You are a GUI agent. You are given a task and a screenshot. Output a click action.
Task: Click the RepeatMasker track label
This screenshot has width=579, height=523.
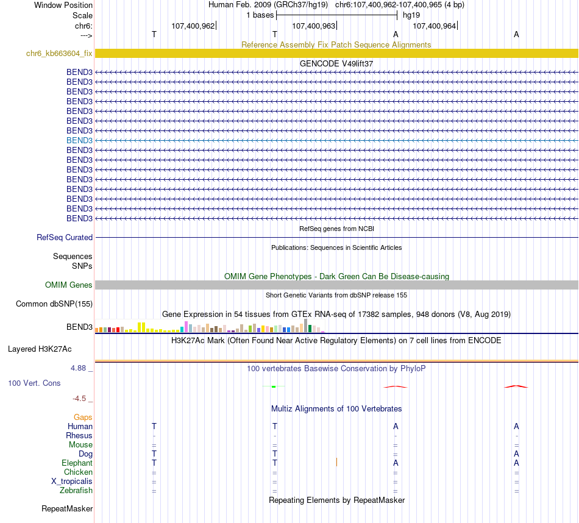tap(67, 508)
